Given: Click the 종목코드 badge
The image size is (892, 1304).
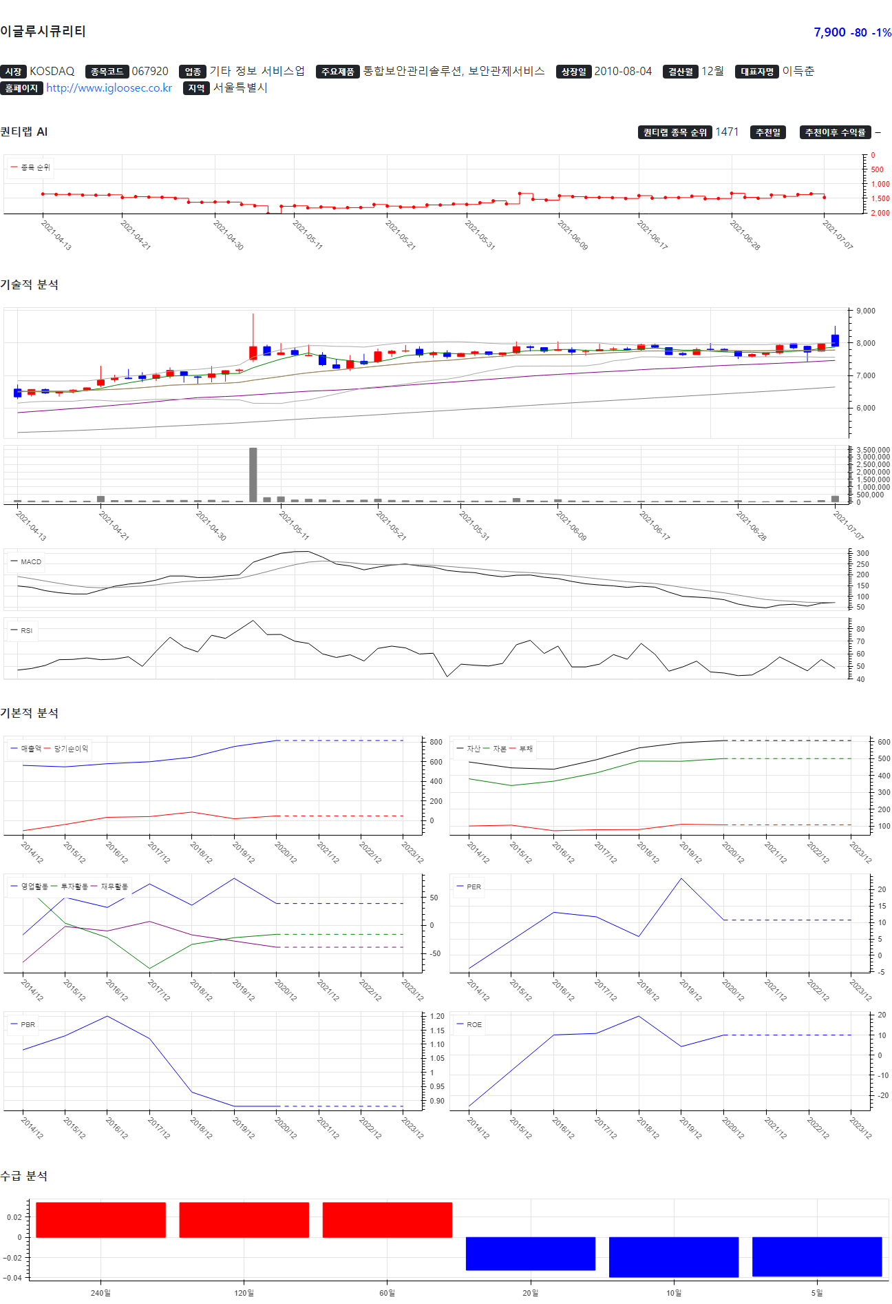Looking at the screenshot, I should 107,72.
